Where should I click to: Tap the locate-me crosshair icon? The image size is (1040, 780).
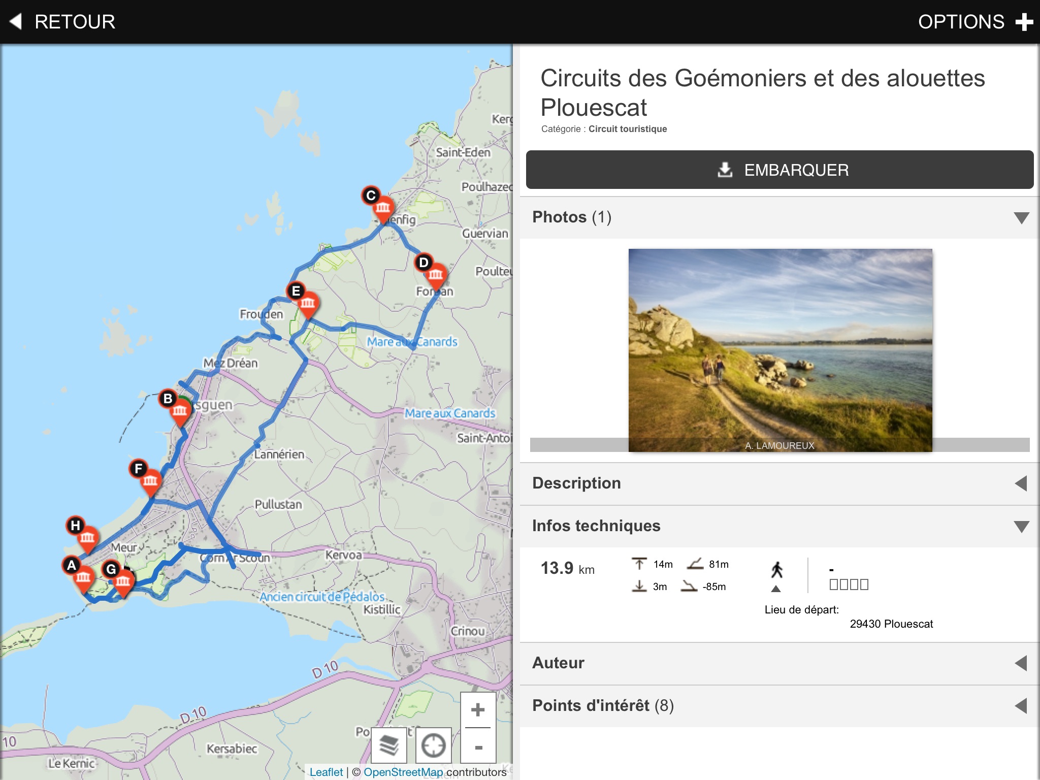pyautogui.click(x=433, y=745)
